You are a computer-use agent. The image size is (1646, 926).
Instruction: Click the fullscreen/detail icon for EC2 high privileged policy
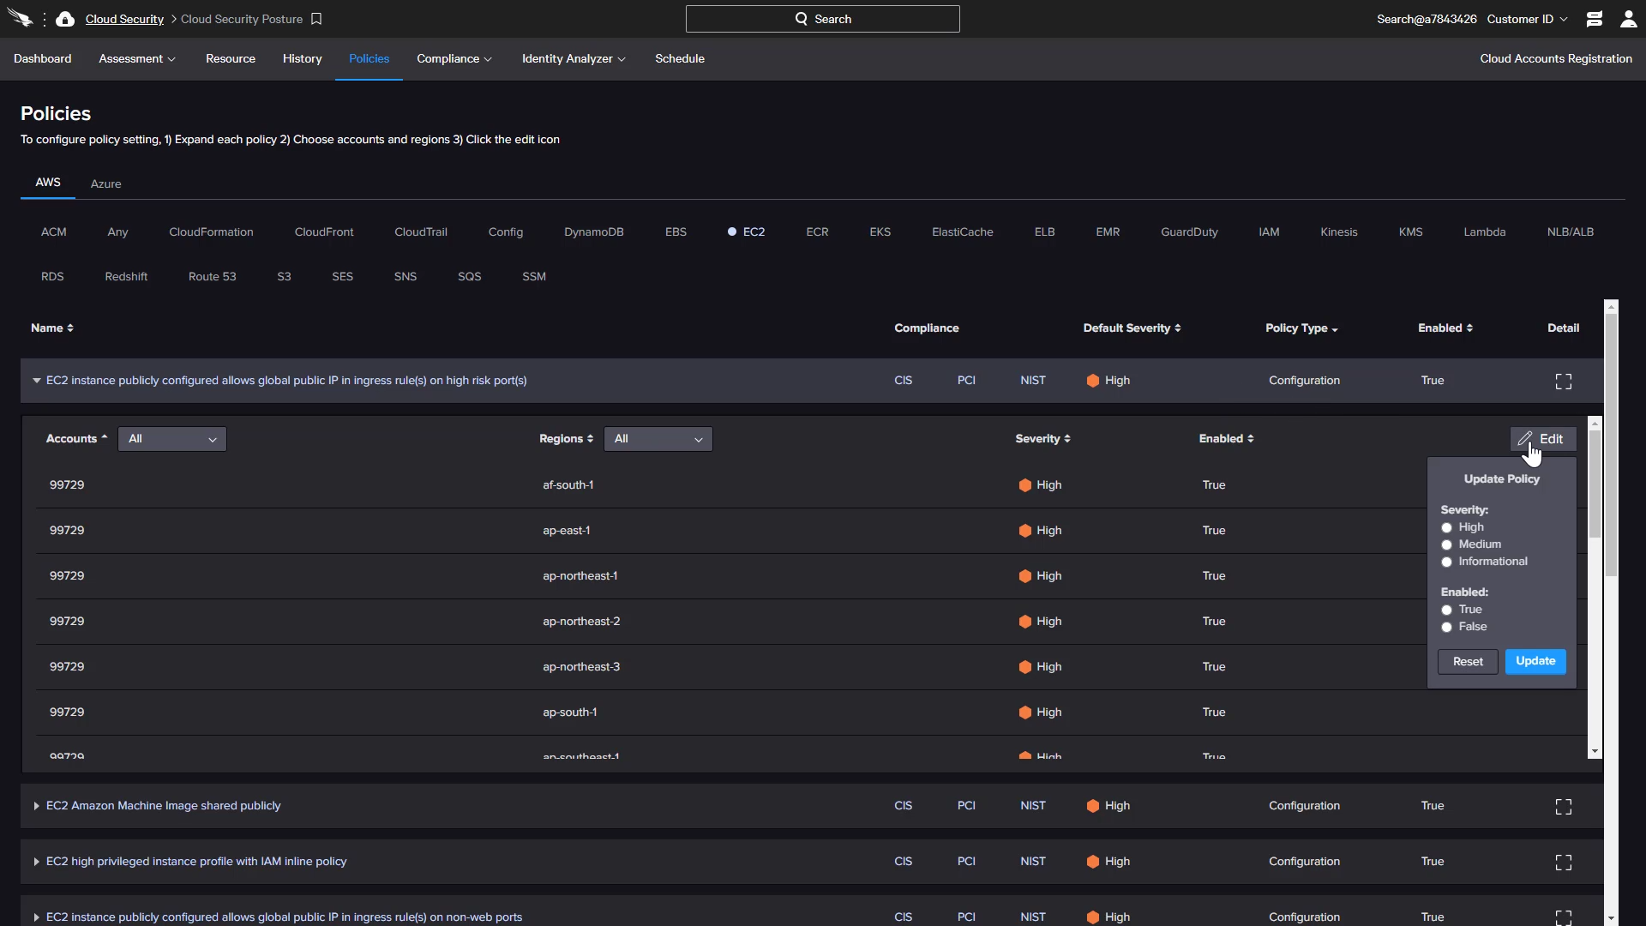(x=1564, y=862)
